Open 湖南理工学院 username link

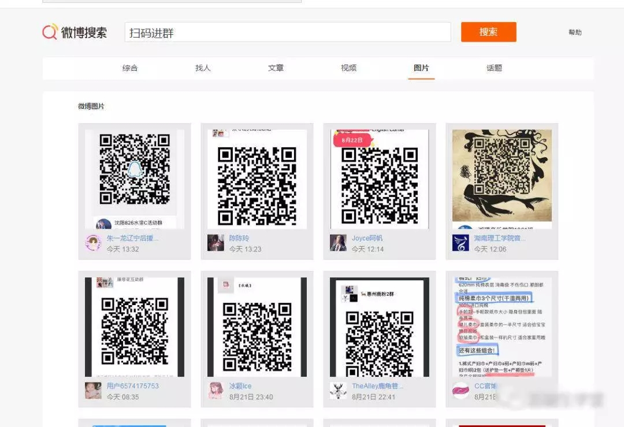(x=499, y=238)
